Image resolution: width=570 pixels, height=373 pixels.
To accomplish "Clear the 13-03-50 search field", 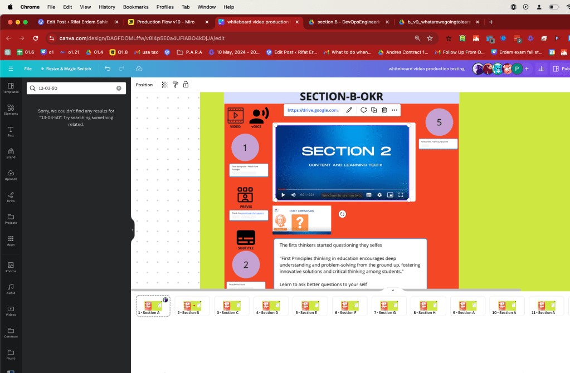I will click(119, 89).
